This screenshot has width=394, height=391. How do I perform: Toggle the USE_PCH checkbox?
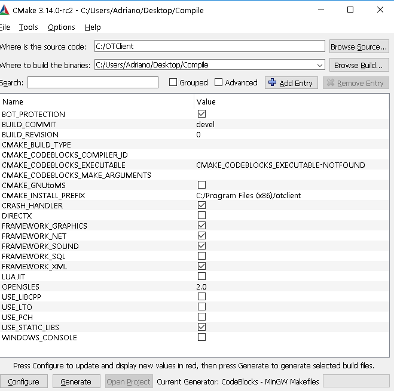[201, 317]
